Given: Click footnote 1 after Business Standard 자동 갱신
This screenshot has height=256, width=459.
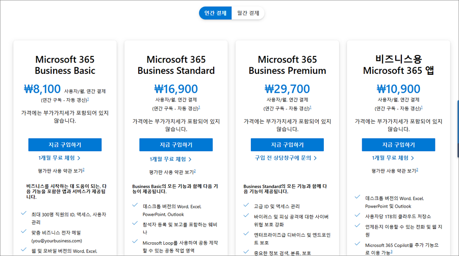Looking at the screenshot, I should pos(199,107).
